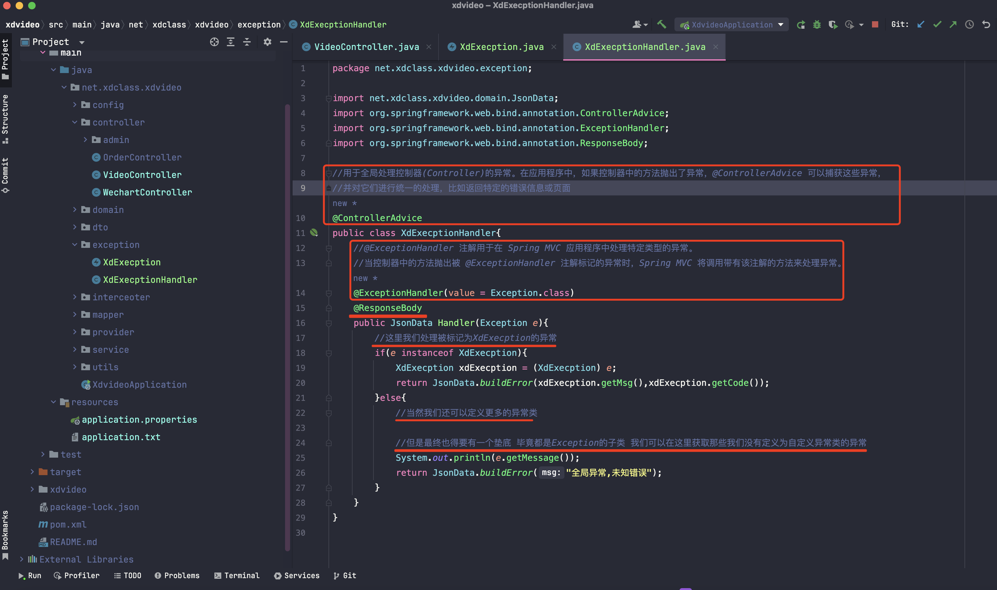Expand the service package
This screenshot has width=997, height=590.
tap(74, 349)
